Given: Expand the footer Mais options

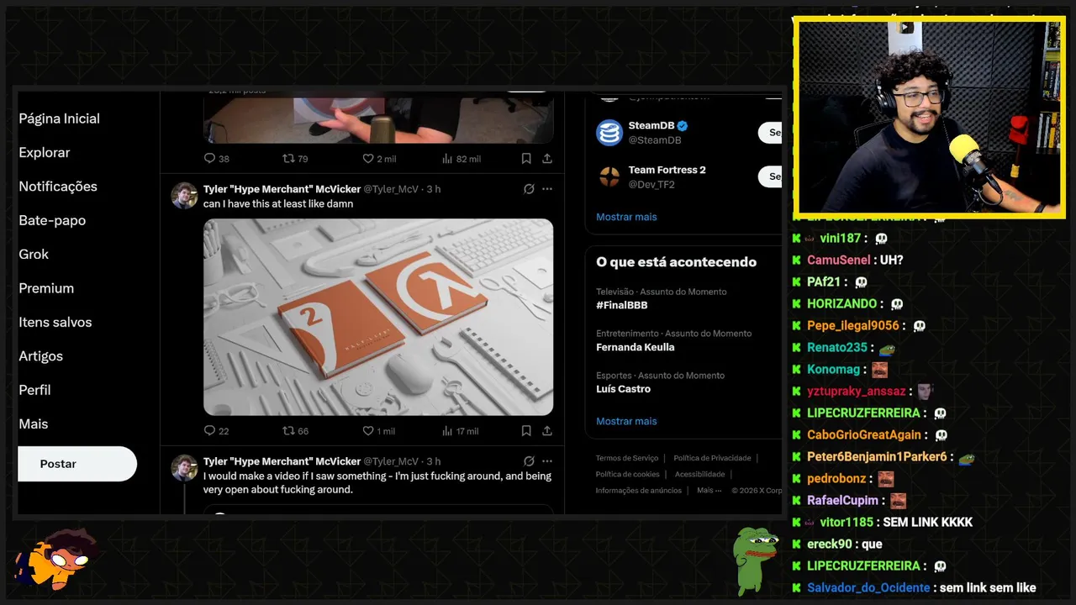Looking at the screenshot, I should 708,490.
